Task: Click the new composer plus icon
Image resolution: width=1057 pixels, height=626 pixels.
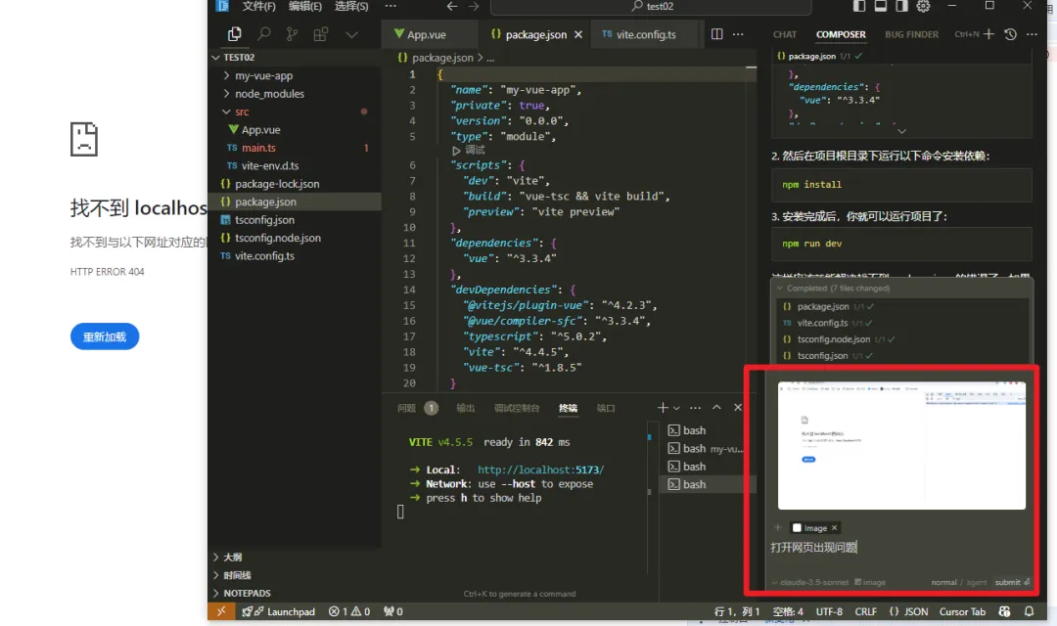Action: (x=988, y=34)
